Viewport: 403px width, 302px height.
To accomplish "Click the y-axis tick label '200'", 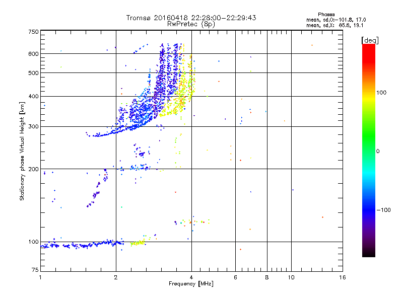I will point(33,169).
